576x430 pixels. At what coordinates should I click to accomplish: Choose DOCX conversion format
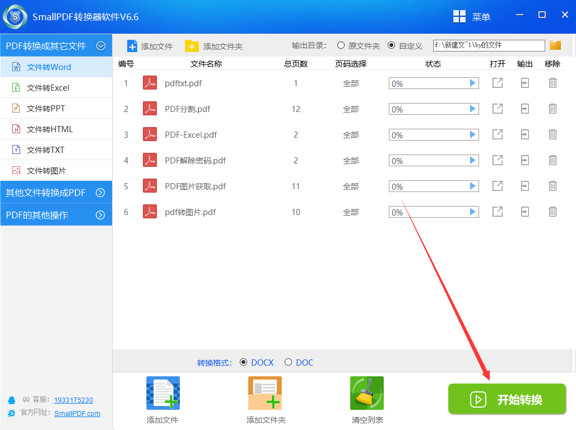coord(243,362)
